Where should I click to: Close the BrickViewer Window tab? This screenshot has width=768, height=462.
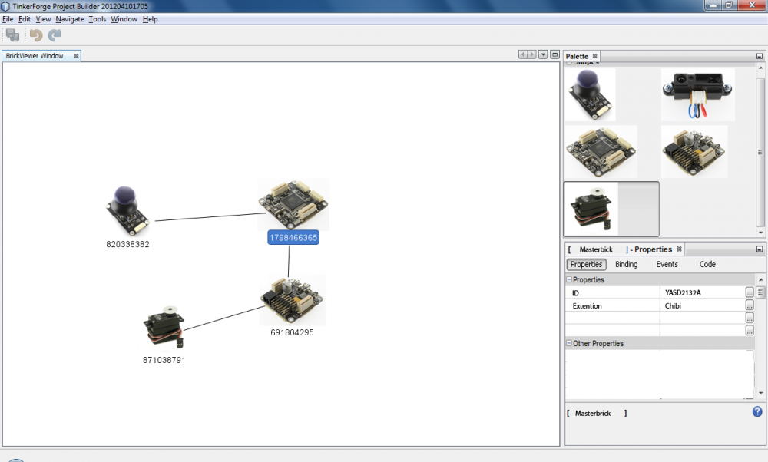[x=76, y=56]
